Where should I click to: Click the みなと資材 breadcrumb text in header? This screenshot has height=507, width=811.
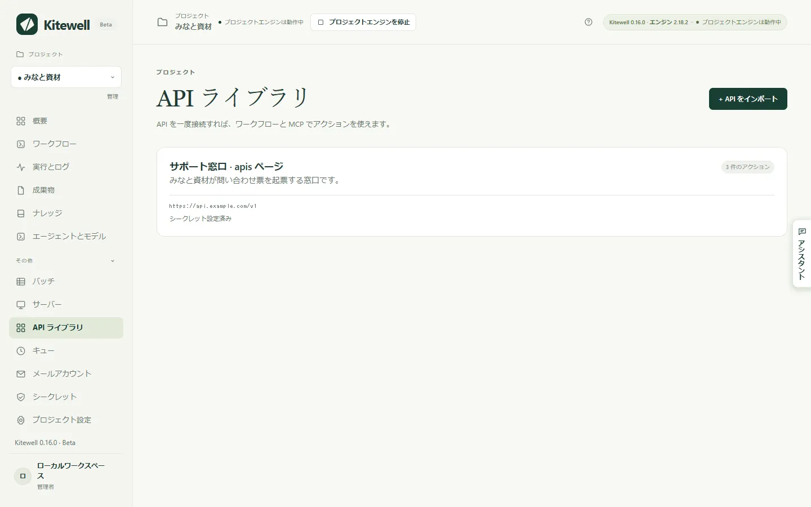coord(193,26)
